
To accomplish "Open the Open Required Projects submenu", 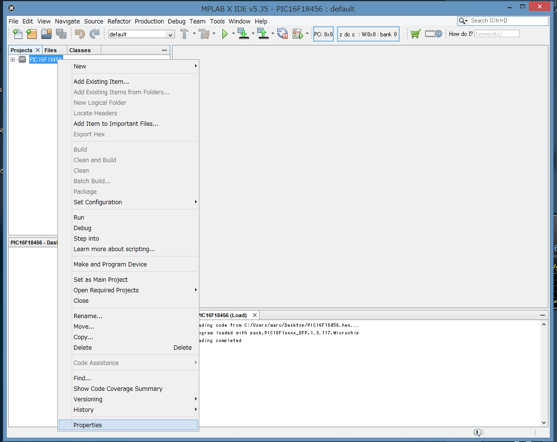I will tap(128, 290).
